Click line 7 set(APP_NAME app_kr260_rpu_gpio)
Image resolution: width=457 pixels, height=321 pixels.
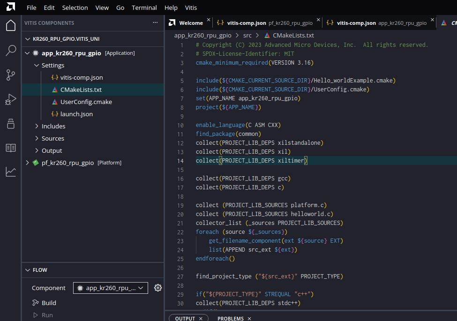pyautogui.click(x=248, y=98)
